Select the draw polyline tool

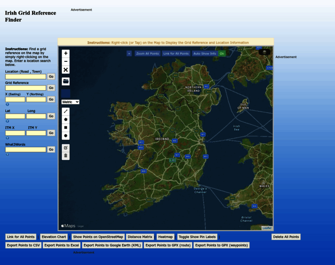pyautogui.click(x=66, y=111)
